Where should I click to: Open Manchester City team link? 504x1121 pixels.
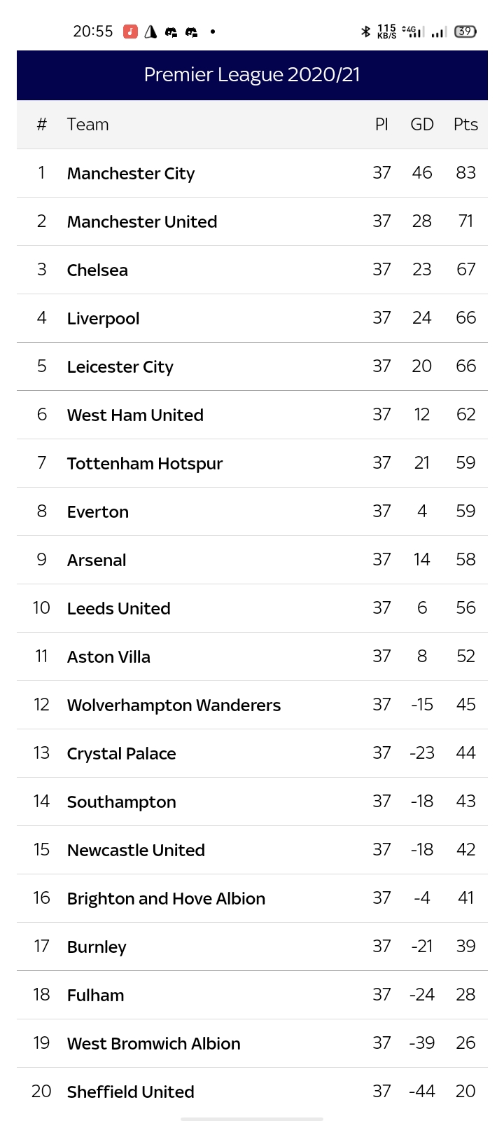pos(131,174)
